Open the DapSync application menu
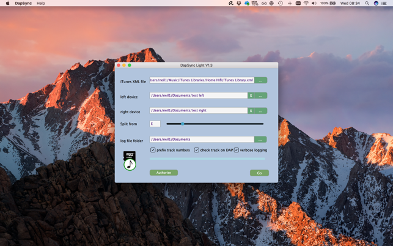 point(23,3)
